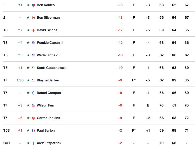Screen dimensions: 195x149
Task: Click Ben Kohles total score -13
Action: point(120,5)
